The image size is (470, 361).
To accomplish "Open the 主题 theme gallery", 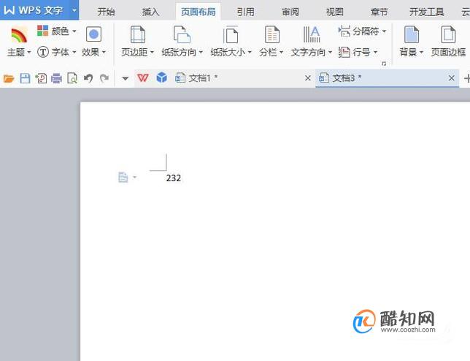I will click(18, 42).
